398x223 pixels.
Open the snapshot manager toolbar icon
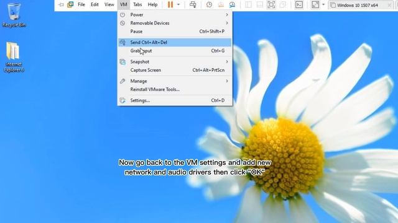point(232,4)
